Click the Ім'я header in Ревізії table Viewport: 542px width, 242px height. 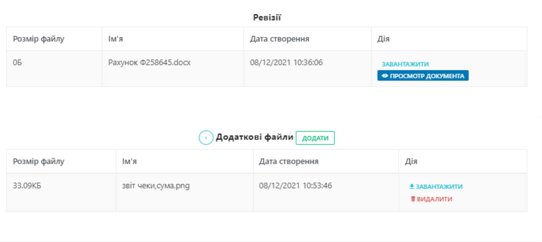tap(116, 39)
